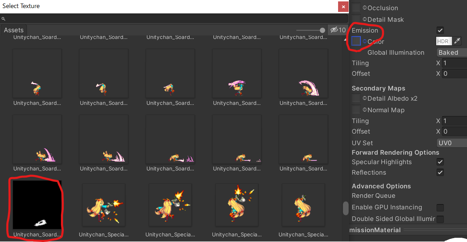Click the thumbnail size slider handle
This screenshot has width=467, height=242.
click(322, 30)
